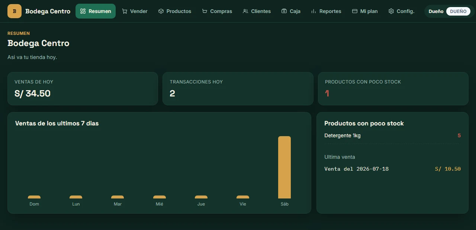
Task: Click the Mar day label under chart
Action: point(118,204)
